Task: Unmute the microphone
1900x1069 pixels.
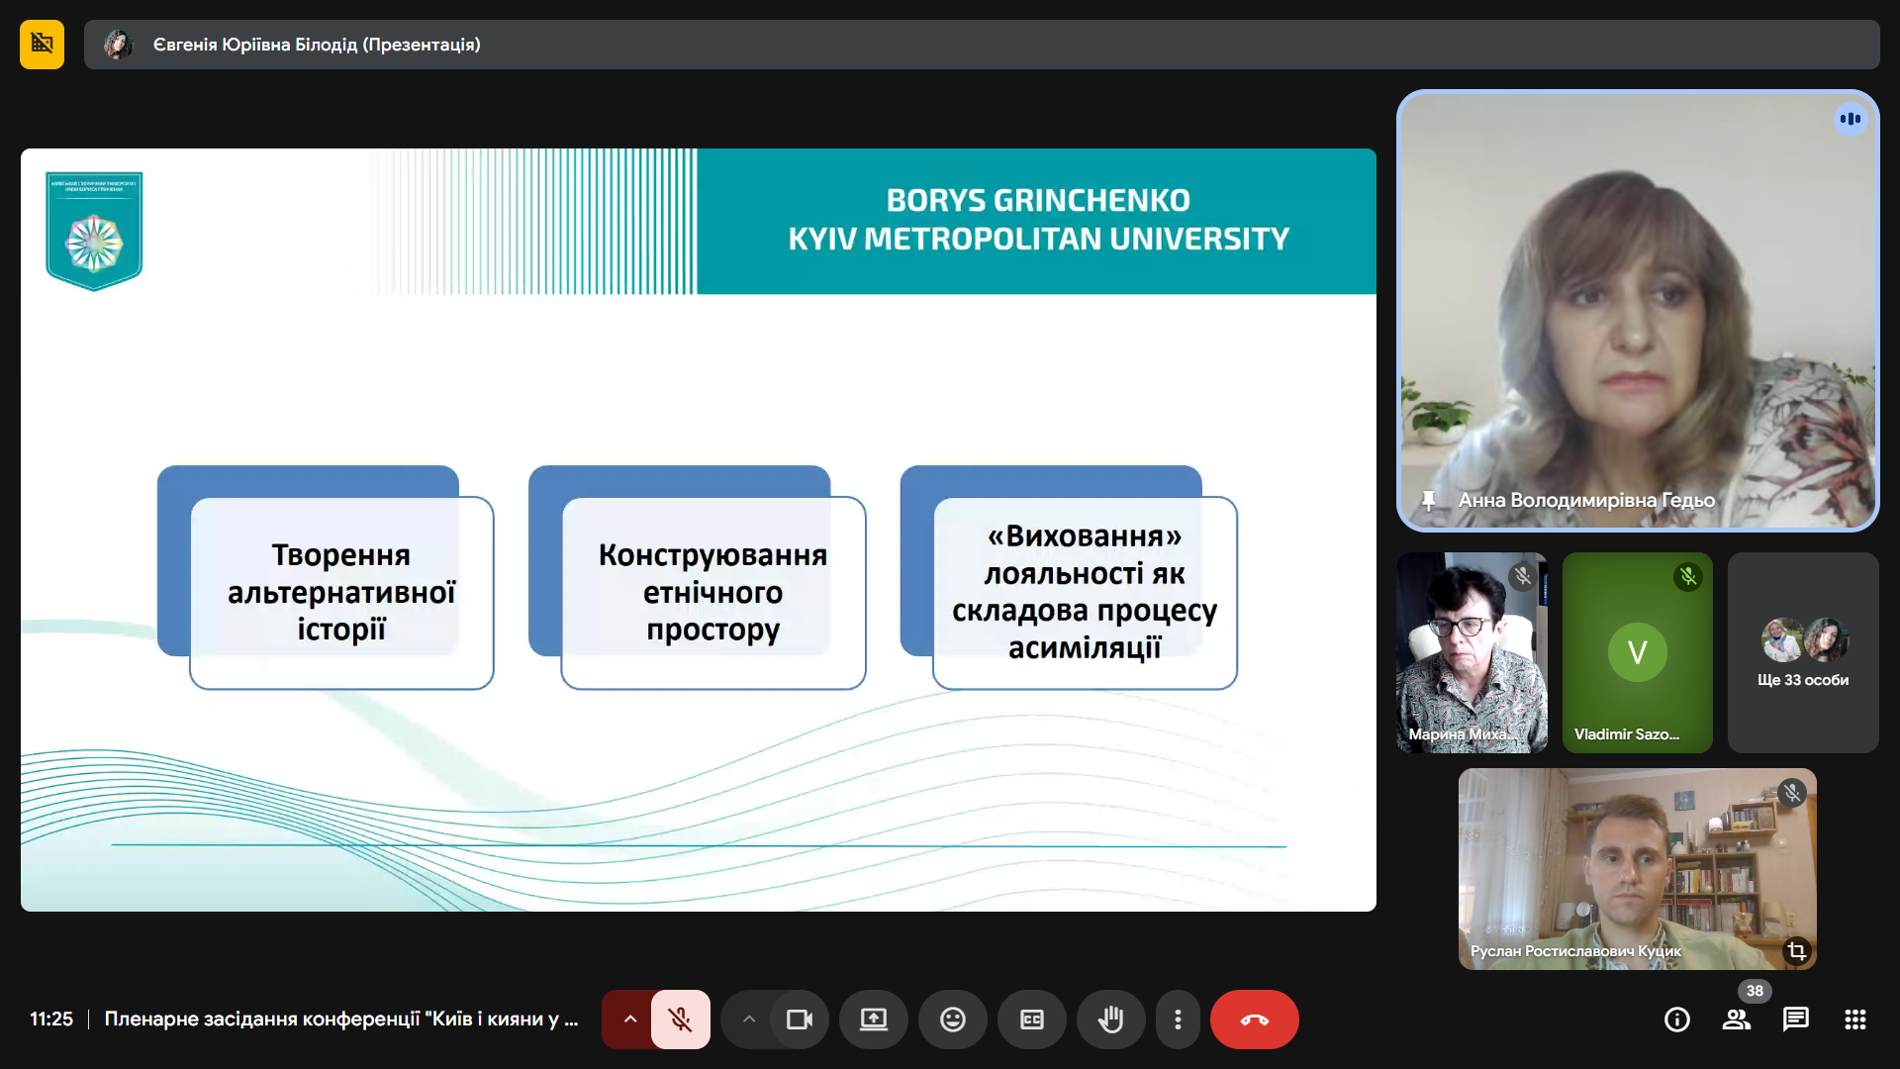Action: 680,1020
